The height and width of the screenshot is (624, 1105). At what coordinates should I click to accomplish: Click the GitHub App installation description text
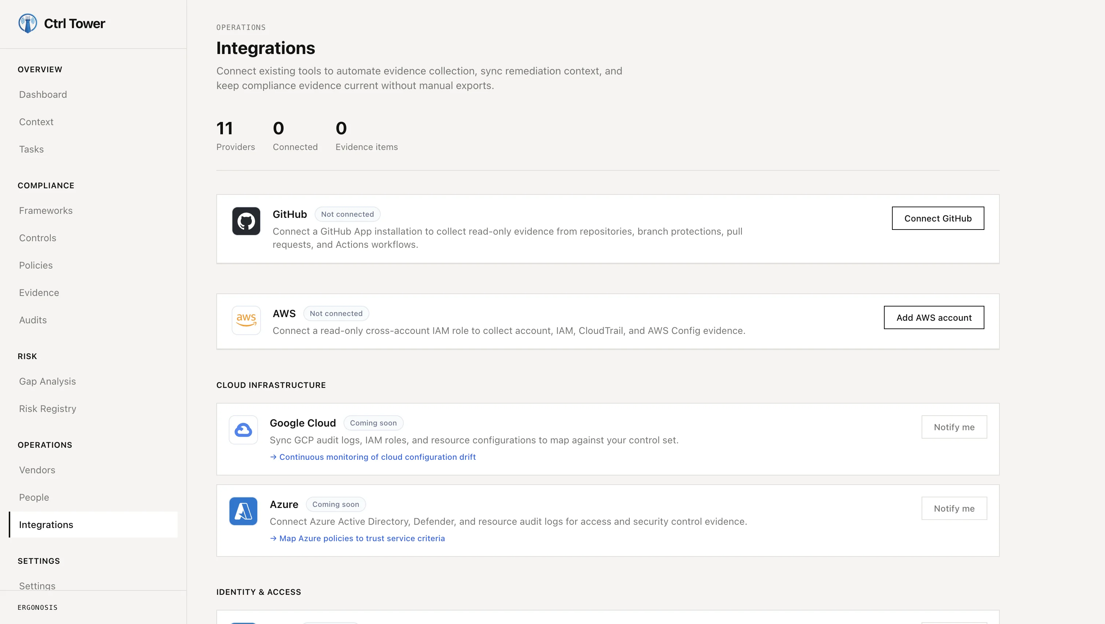(507, 238)
